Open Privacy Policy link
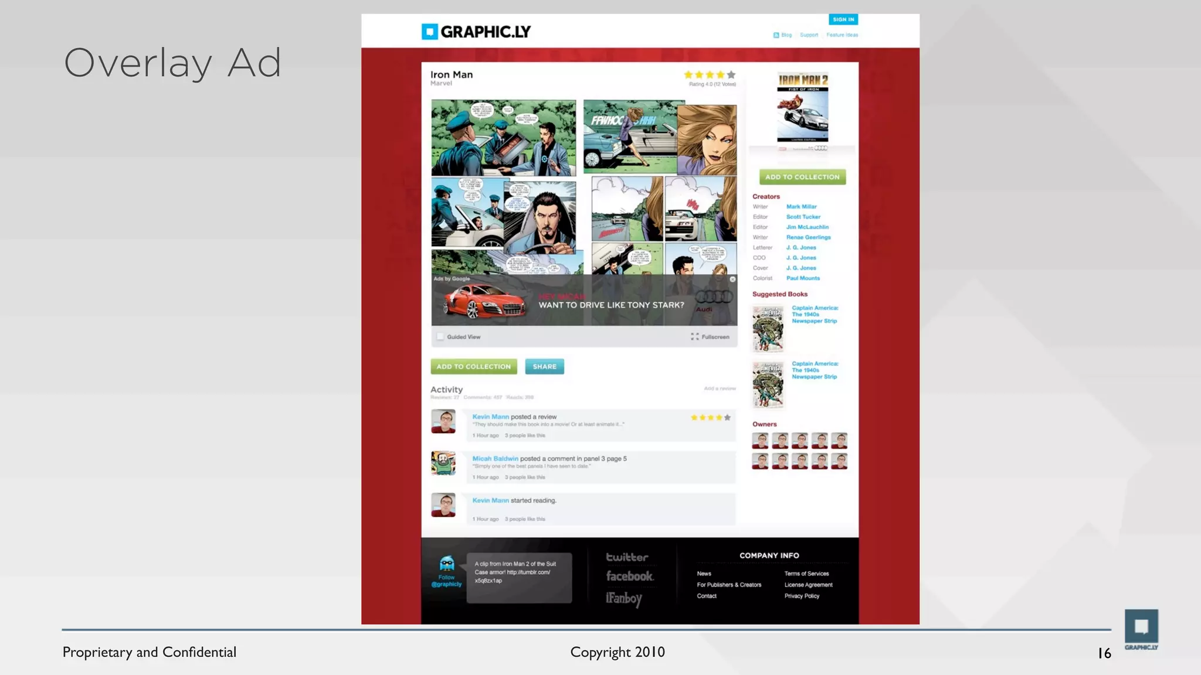1201x675 pixels. 802,596
